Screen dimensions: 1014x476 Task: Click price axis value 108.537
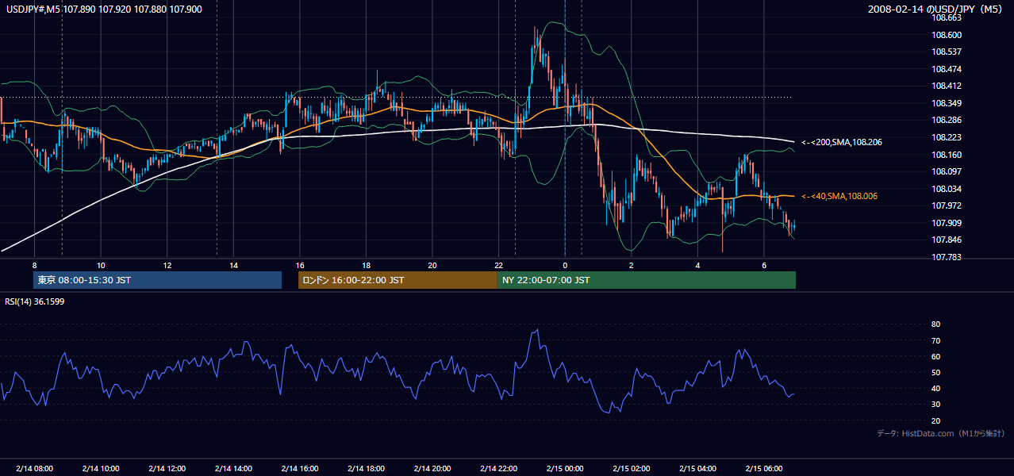tap(947, 52)
